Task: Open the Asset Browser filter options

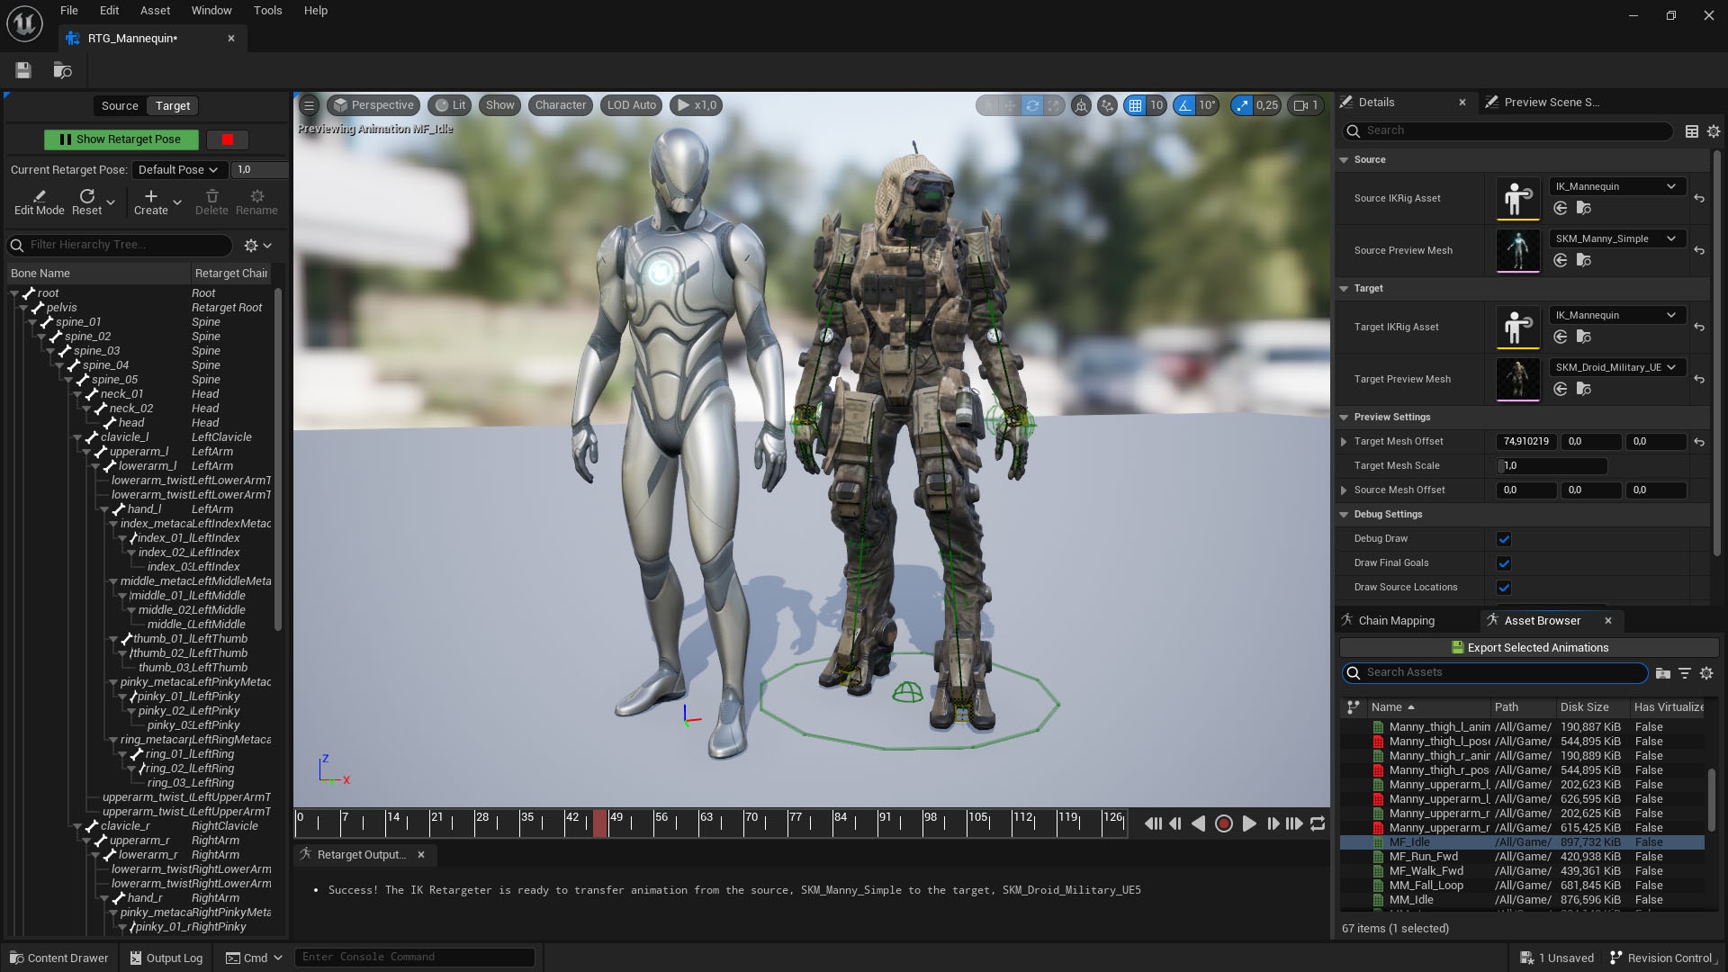Action: (1684, 673)
